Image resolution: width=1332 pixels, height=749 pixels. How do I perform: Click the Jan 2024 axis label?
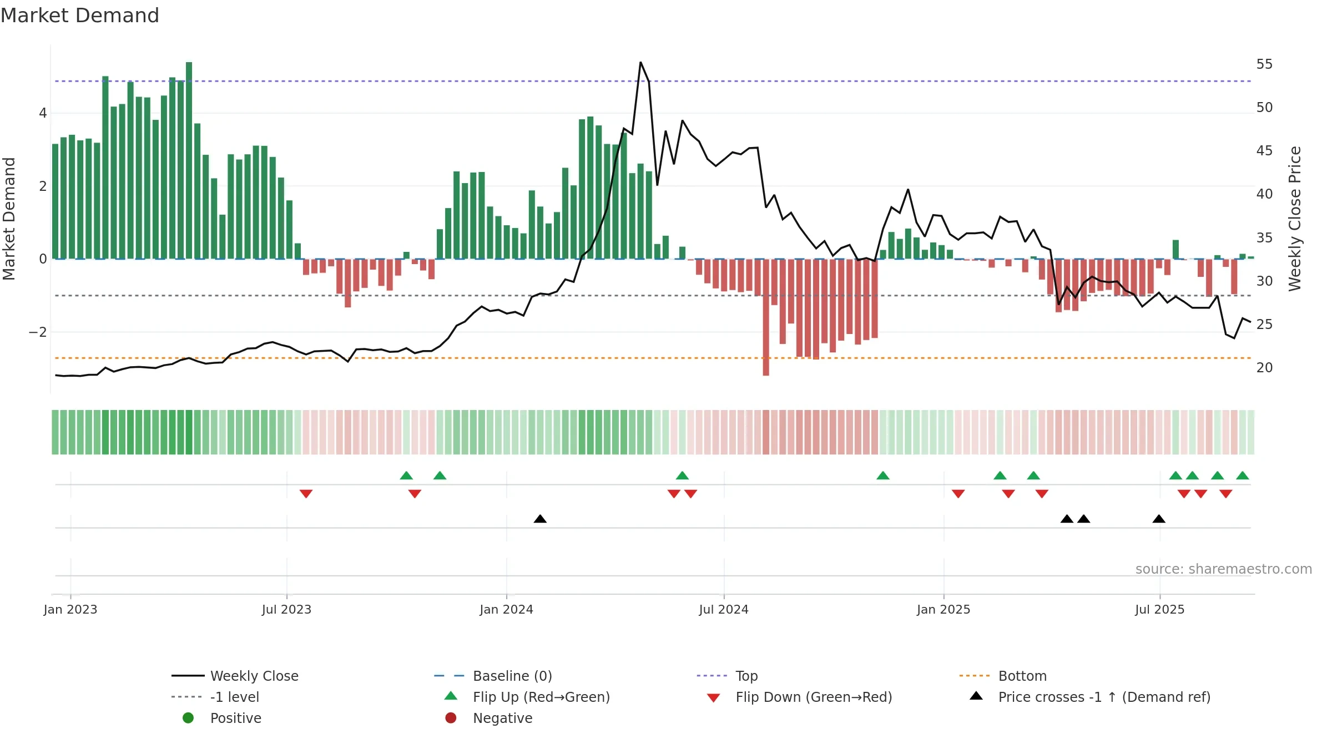[x=506, y=609]
